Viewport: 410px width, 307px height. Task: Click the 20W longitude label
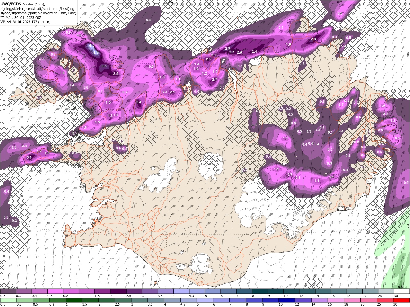tap(170, 2)
